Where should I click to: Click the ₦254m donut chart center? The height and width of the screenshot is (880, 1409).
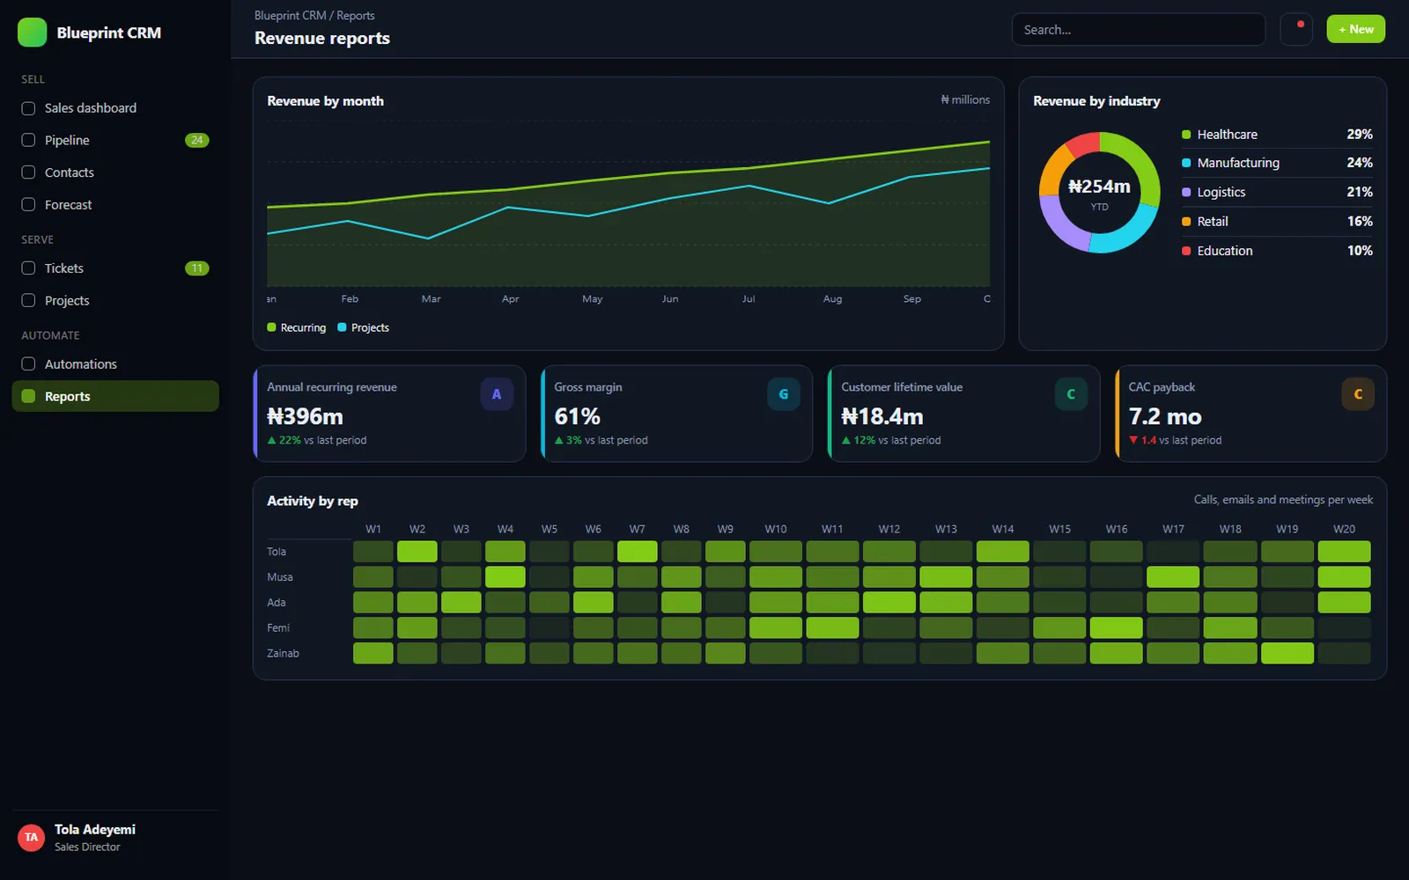pyautogui.click(x=1099, y=192)
